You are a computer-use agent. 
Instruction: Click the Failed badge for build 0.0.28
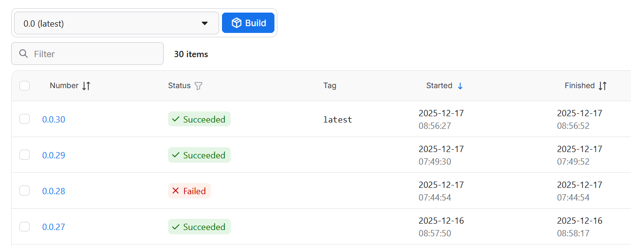point(189,191)
